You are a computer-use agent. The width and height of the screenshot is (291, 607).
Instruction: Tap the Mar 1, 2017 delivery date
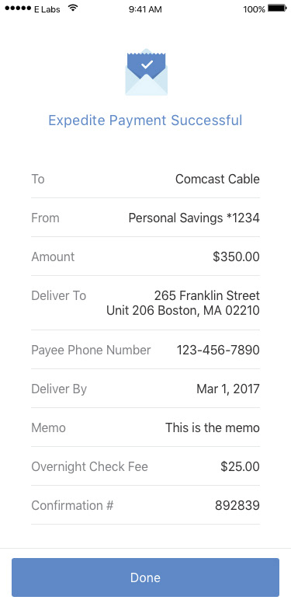coord(228,389)
